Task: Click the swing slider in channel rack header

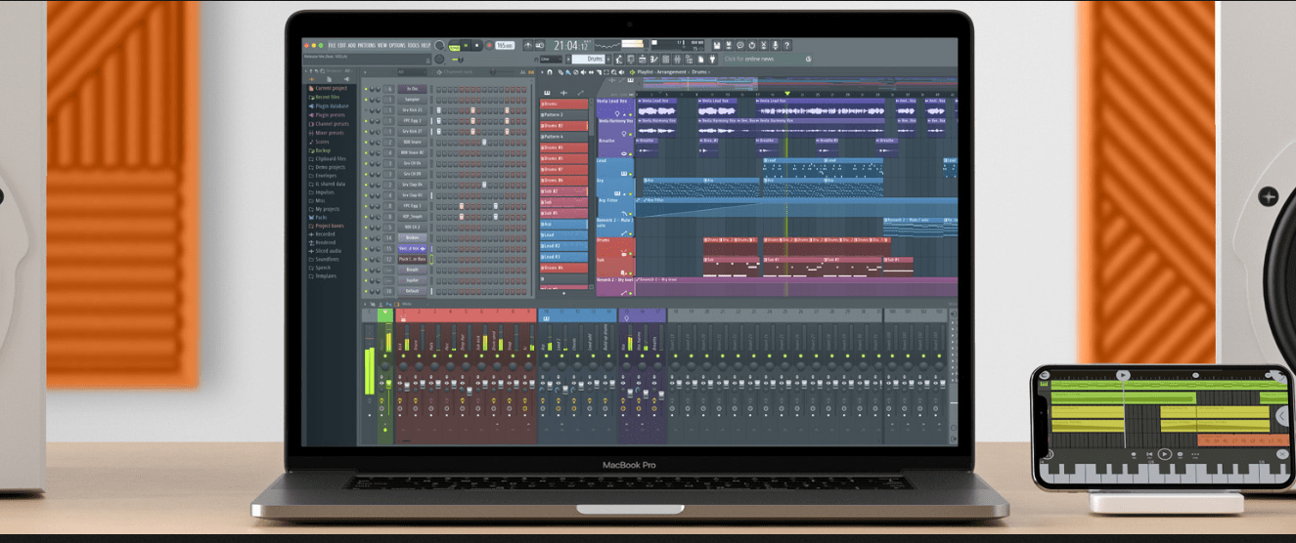Action: pos(502,72)
